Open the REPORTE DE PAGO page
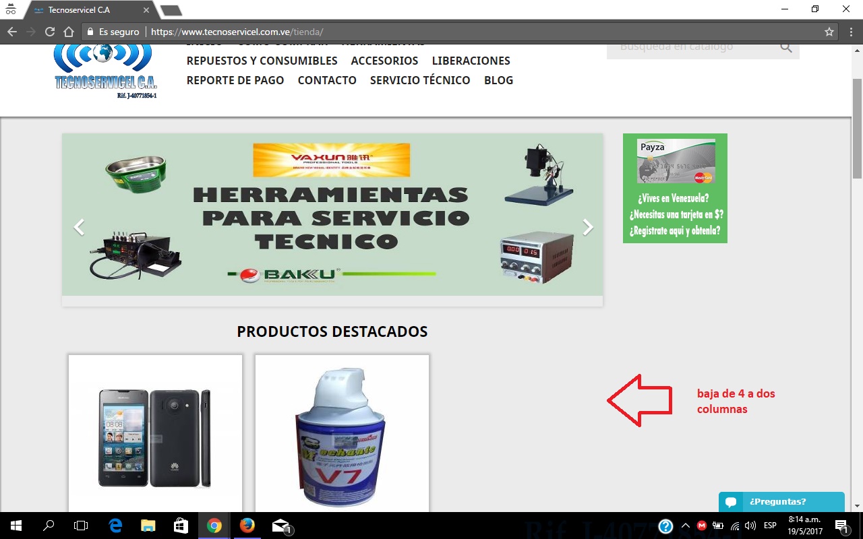The width and height of the screenshot is (863, 539). pyautogui.click(x=235, y=80)
